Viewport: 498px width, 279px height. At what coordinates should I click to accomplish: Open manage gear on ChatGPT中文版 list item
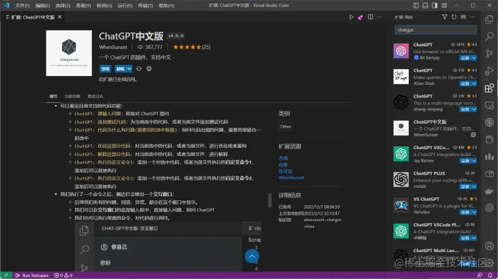pos(473,135)
